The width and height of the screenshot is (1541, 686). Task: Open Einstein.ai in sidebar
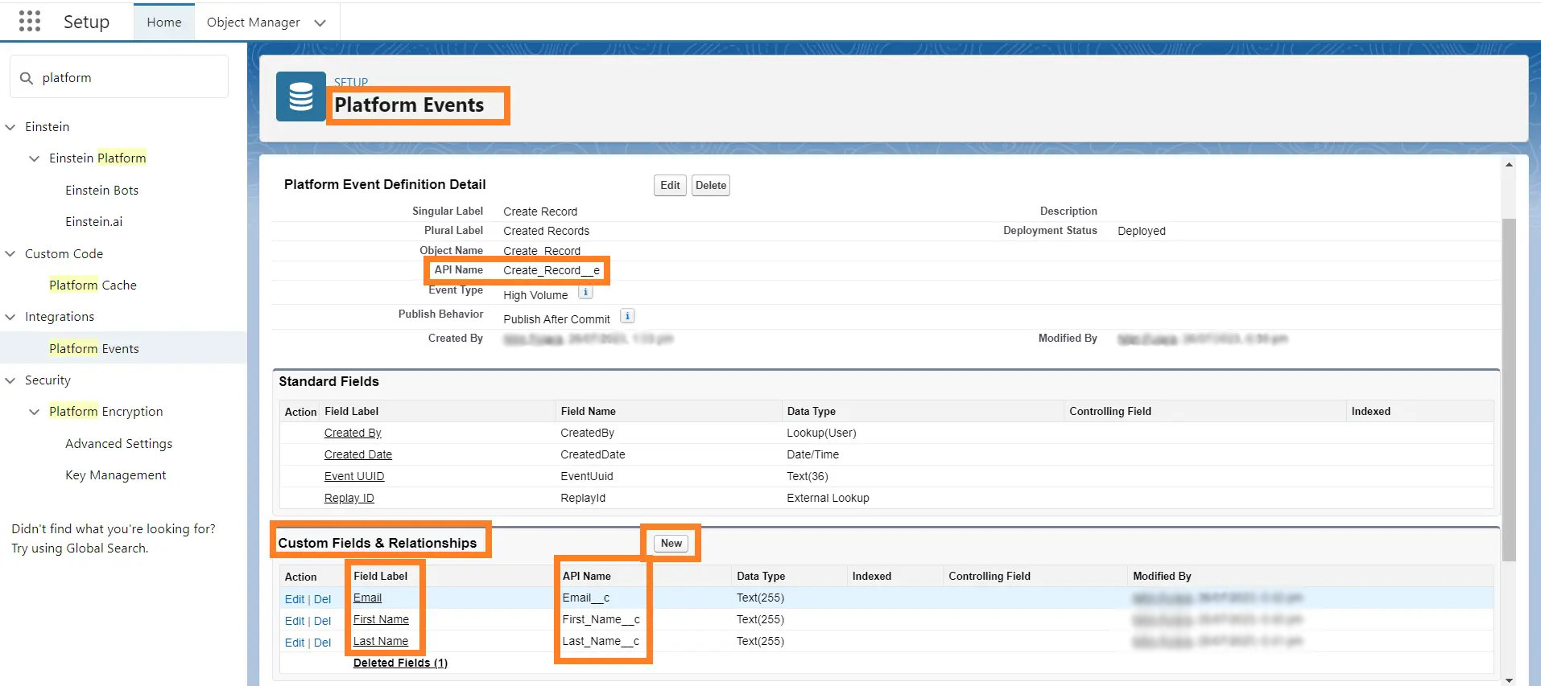[x=94, y=222]
